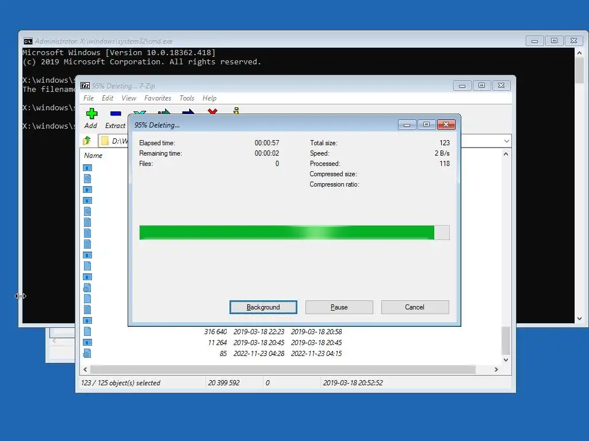This screenshot has height=441, width=589.
Task: Open the Help menu
Action: click(209, 98)
